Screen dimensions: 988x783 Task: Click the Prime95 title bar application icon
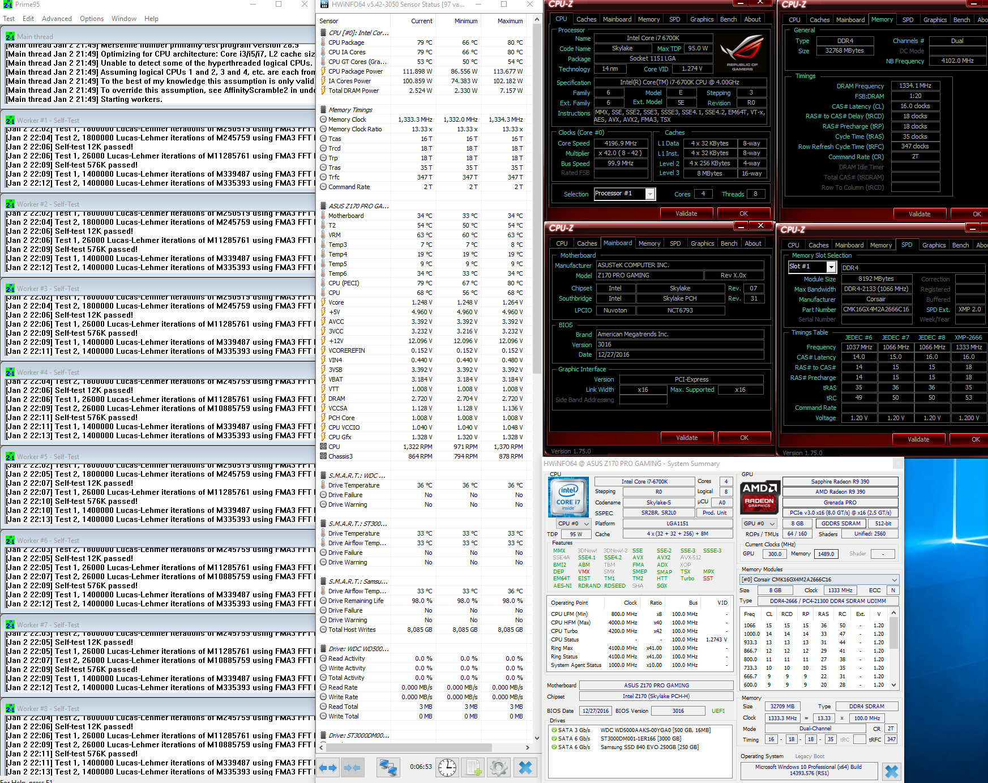click(8, 5)
